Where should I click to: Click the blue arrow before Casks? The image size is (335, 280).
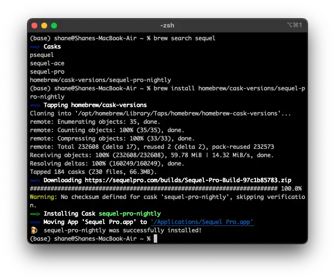(x=35, y=47)
